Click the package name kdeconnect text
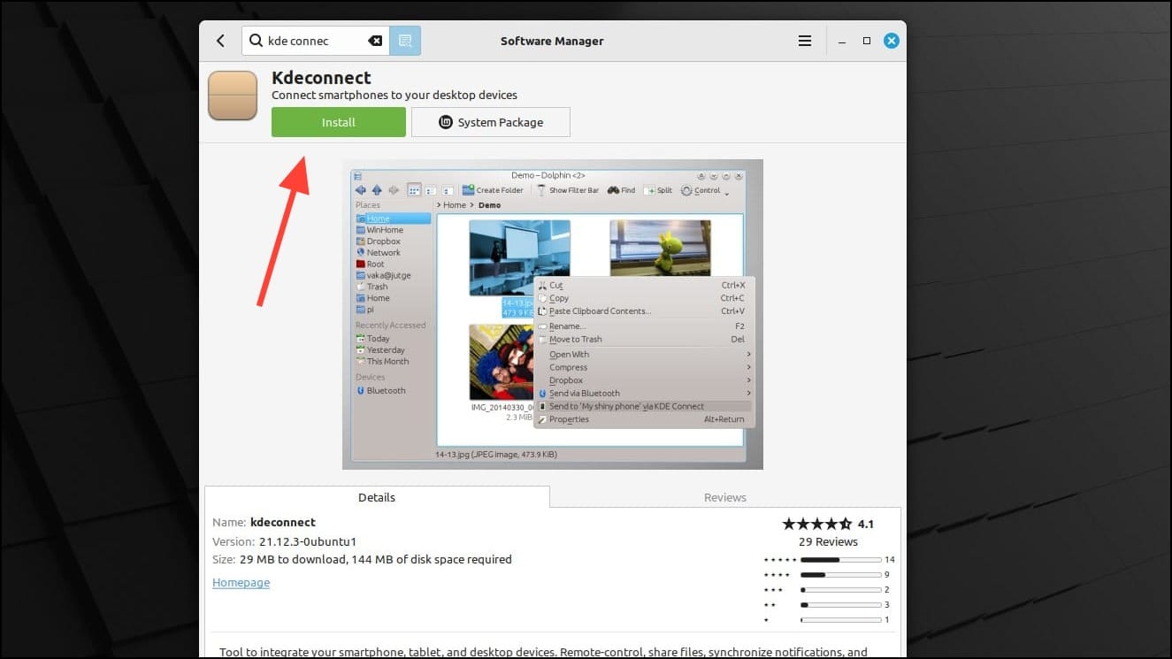Image resolution: width=1172 pixels, height=659 pixels. [x=283, y=522]
